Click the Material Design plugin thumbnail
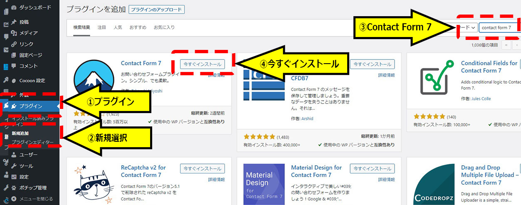 (x=264, y=184)
